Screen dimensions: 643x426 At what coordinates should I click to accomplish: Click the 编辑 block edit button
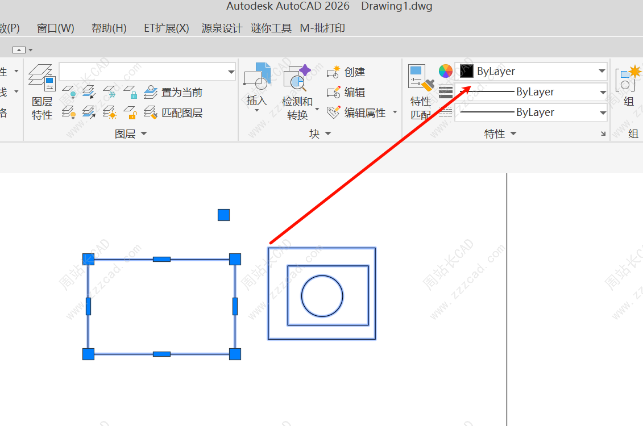354,92
